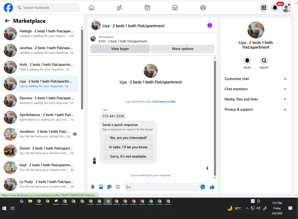Send quick response 'Sorry, it's not available.'
This screenshot has height=219, width=298.
128,157
